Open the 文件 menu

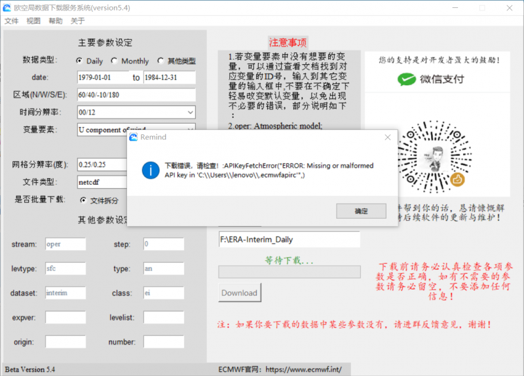pyautogui.click(x=11, y=21)
